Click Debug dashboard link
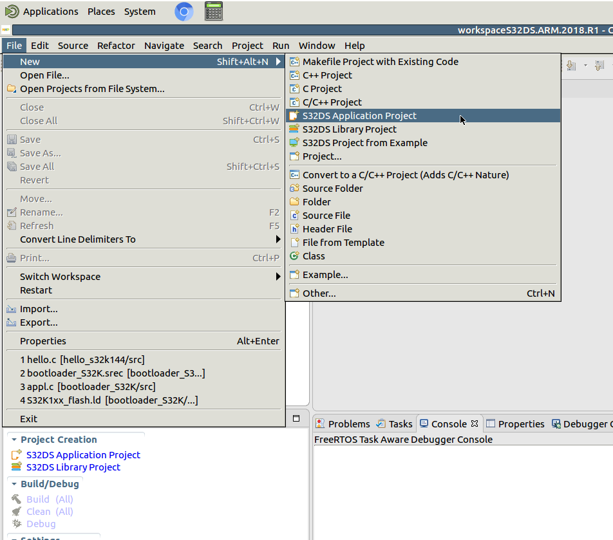Image resolution: width=613 pixels, height=540 pixels. coord(41,524)
